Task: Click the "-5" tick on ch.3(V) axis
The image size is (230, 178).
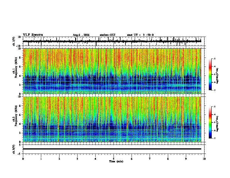Action: [19, 154]
